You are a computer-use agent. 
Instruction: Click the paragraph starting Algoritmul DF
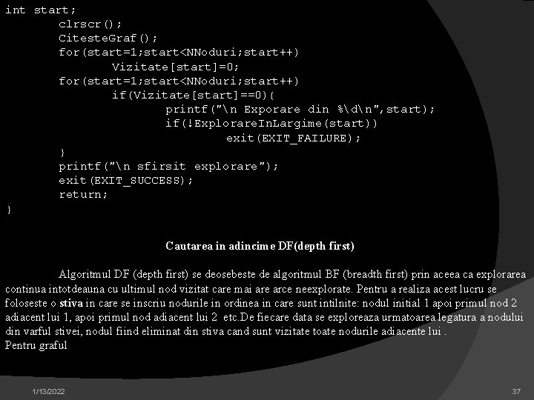click(266, 303)
